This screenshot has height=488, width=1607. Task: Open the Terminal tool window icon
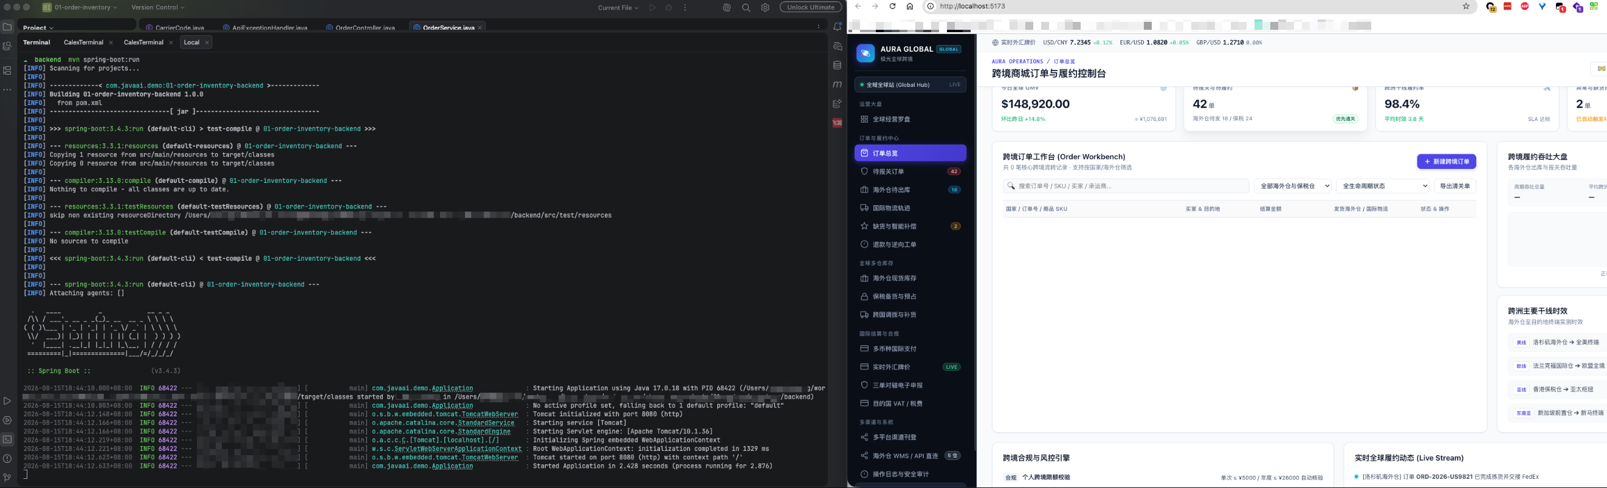(x=7, y=439)
